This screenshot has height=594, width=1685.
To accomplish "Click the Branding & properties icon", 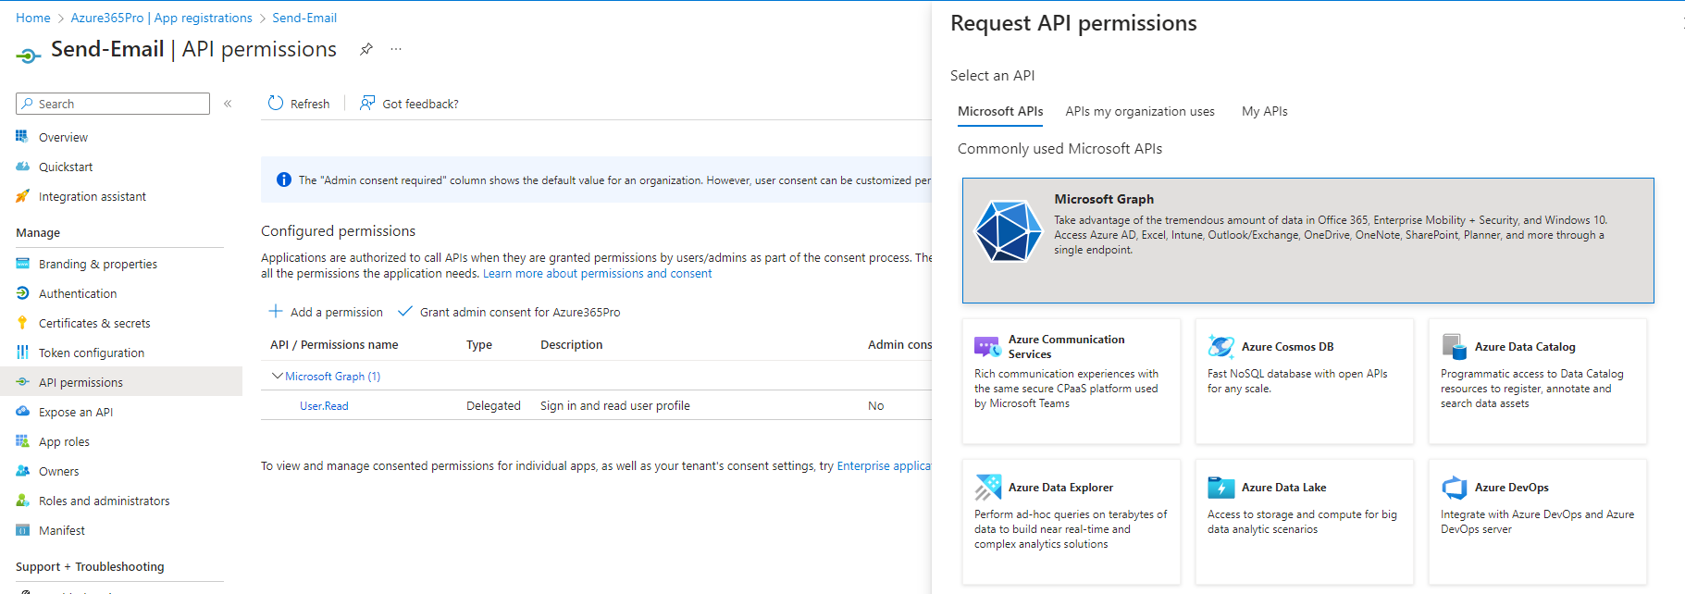I will [x=22, y=264].
